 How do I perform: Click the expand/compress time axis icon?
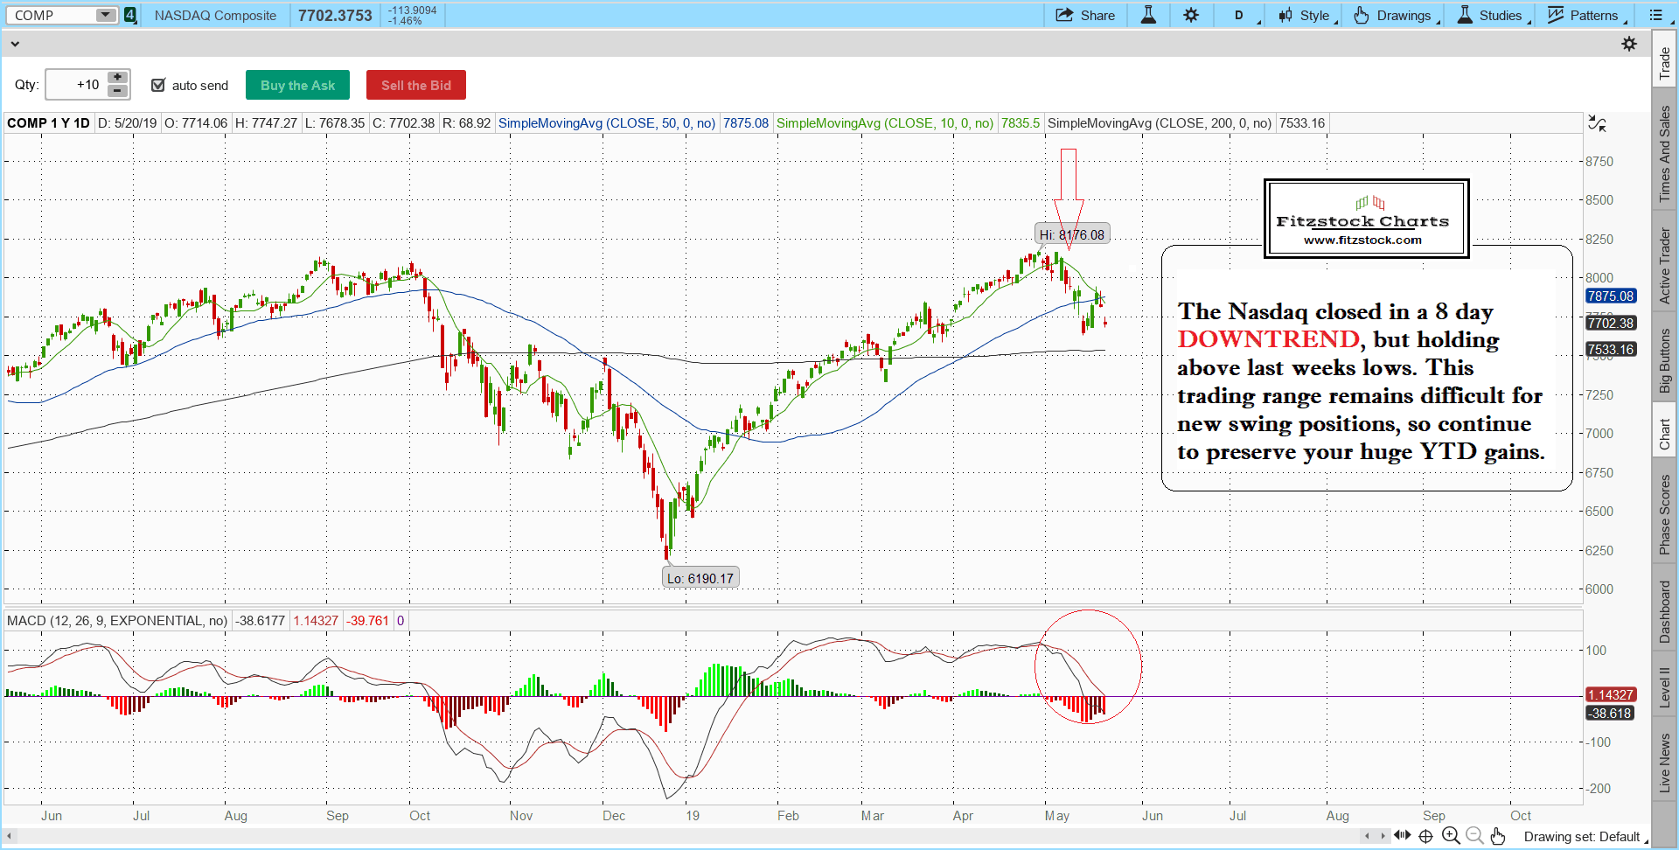pyautogui.click(x=1402, y=836)
